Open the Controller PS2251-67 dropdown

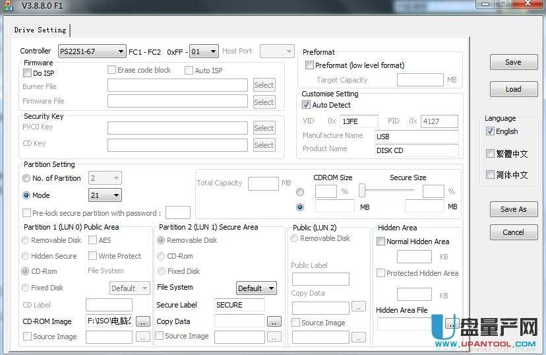(92, 51)
